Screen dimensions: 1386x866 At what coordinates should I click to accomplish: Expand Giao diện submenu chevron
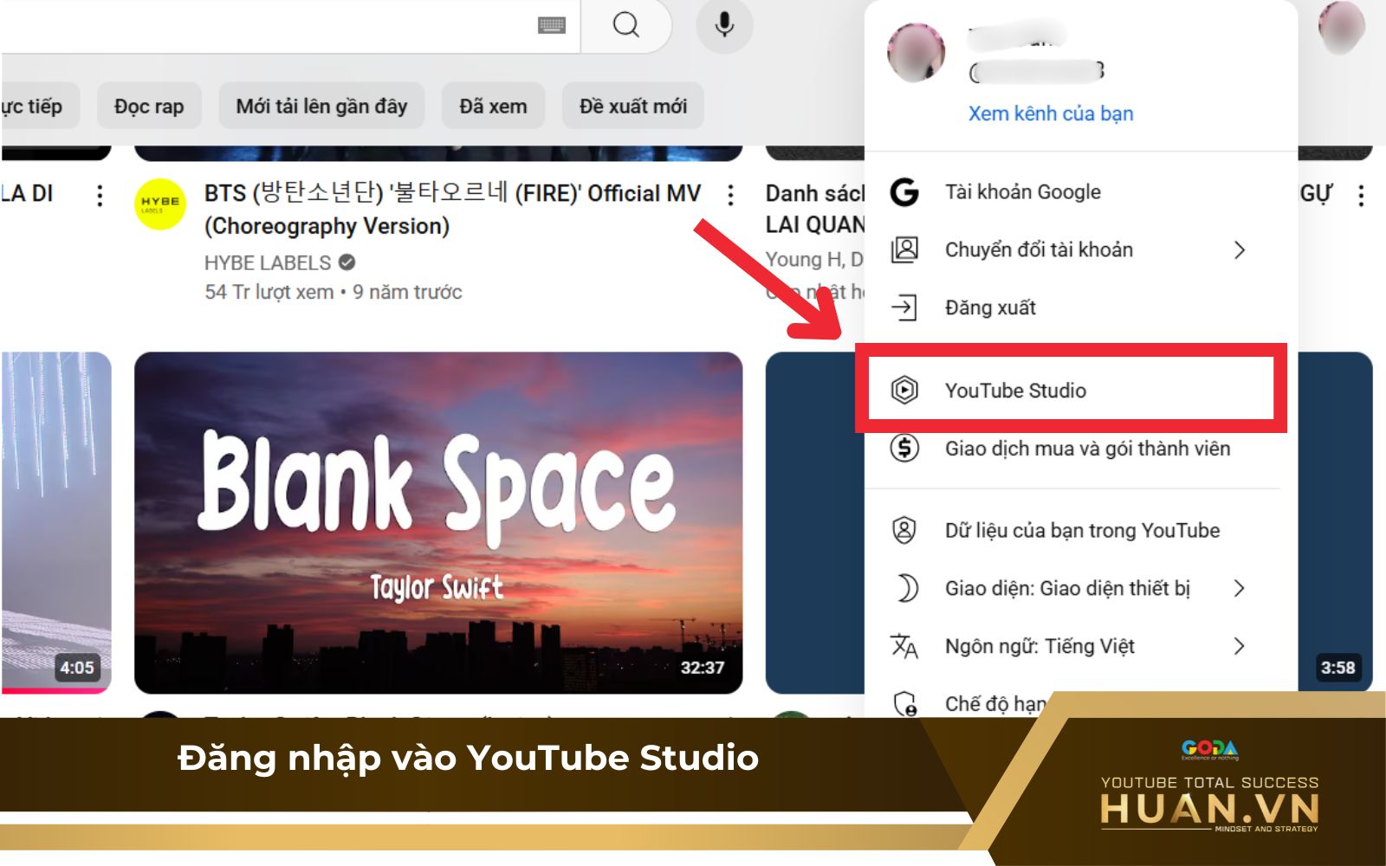1240,589
